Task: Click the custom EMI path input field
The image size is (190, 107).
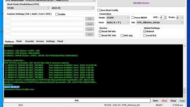Action: coord(47,34)
